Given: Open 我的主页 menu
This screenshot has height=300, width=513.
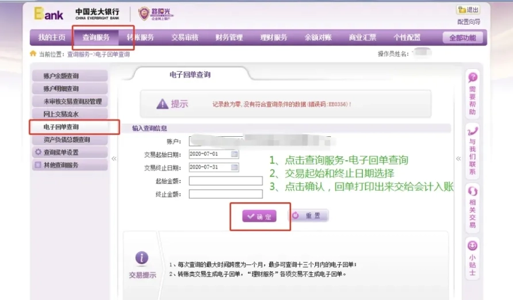Looking at the screenshot, I should (x=52, y=37).
